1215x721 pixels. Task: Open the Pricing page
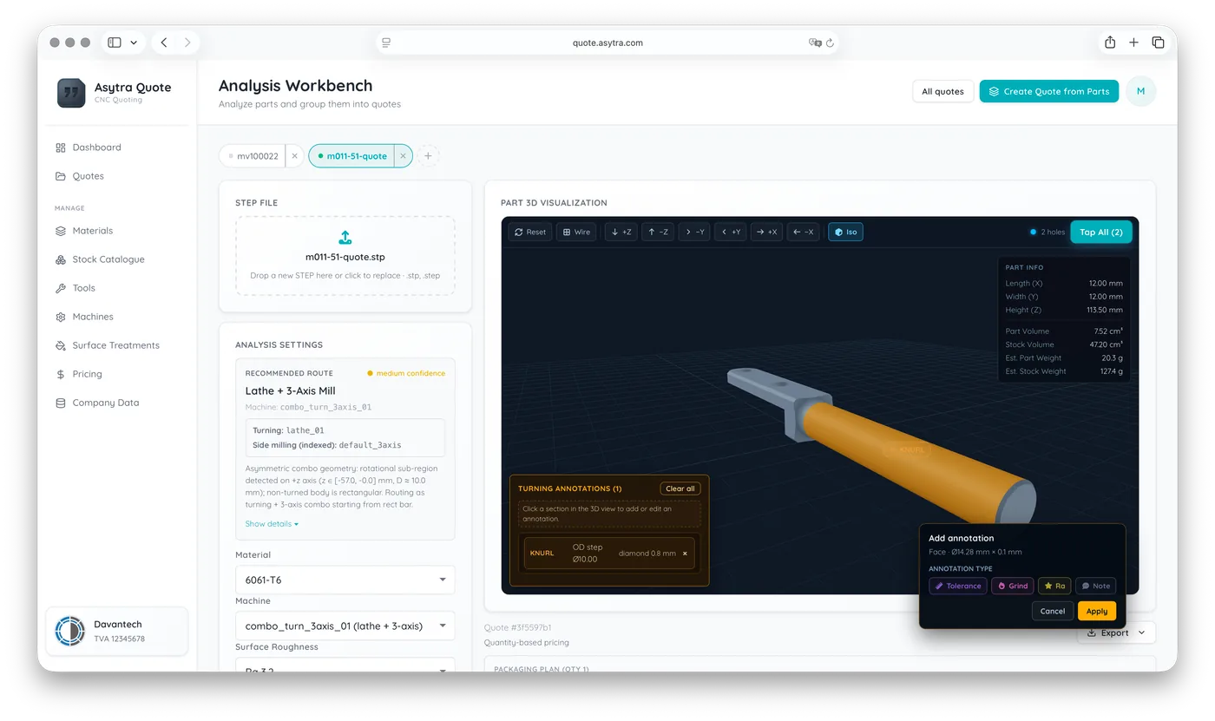pyautogui.click(x=87, y=374)
